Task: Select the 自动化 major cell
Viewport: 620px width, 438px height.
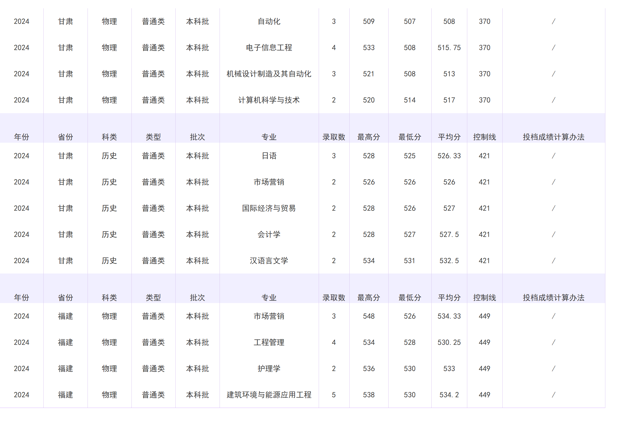Action: pyautogui.click(x=269, y=22)
